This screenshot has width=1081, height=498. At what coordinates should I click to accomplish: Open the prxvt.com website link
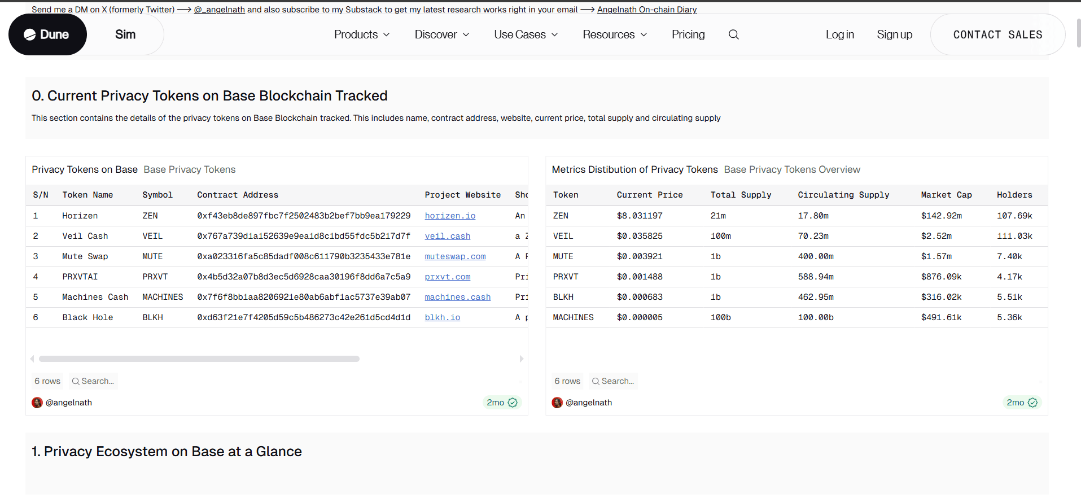(448, 277)
